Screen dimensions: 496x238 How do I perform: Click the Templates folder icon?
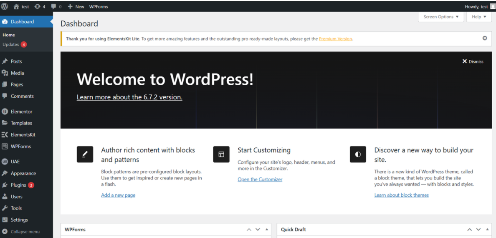pos(5,123)
